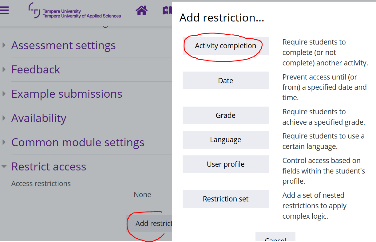Select the User profile restriction
Screen dimensions: 376x242
tap(225, 164)
